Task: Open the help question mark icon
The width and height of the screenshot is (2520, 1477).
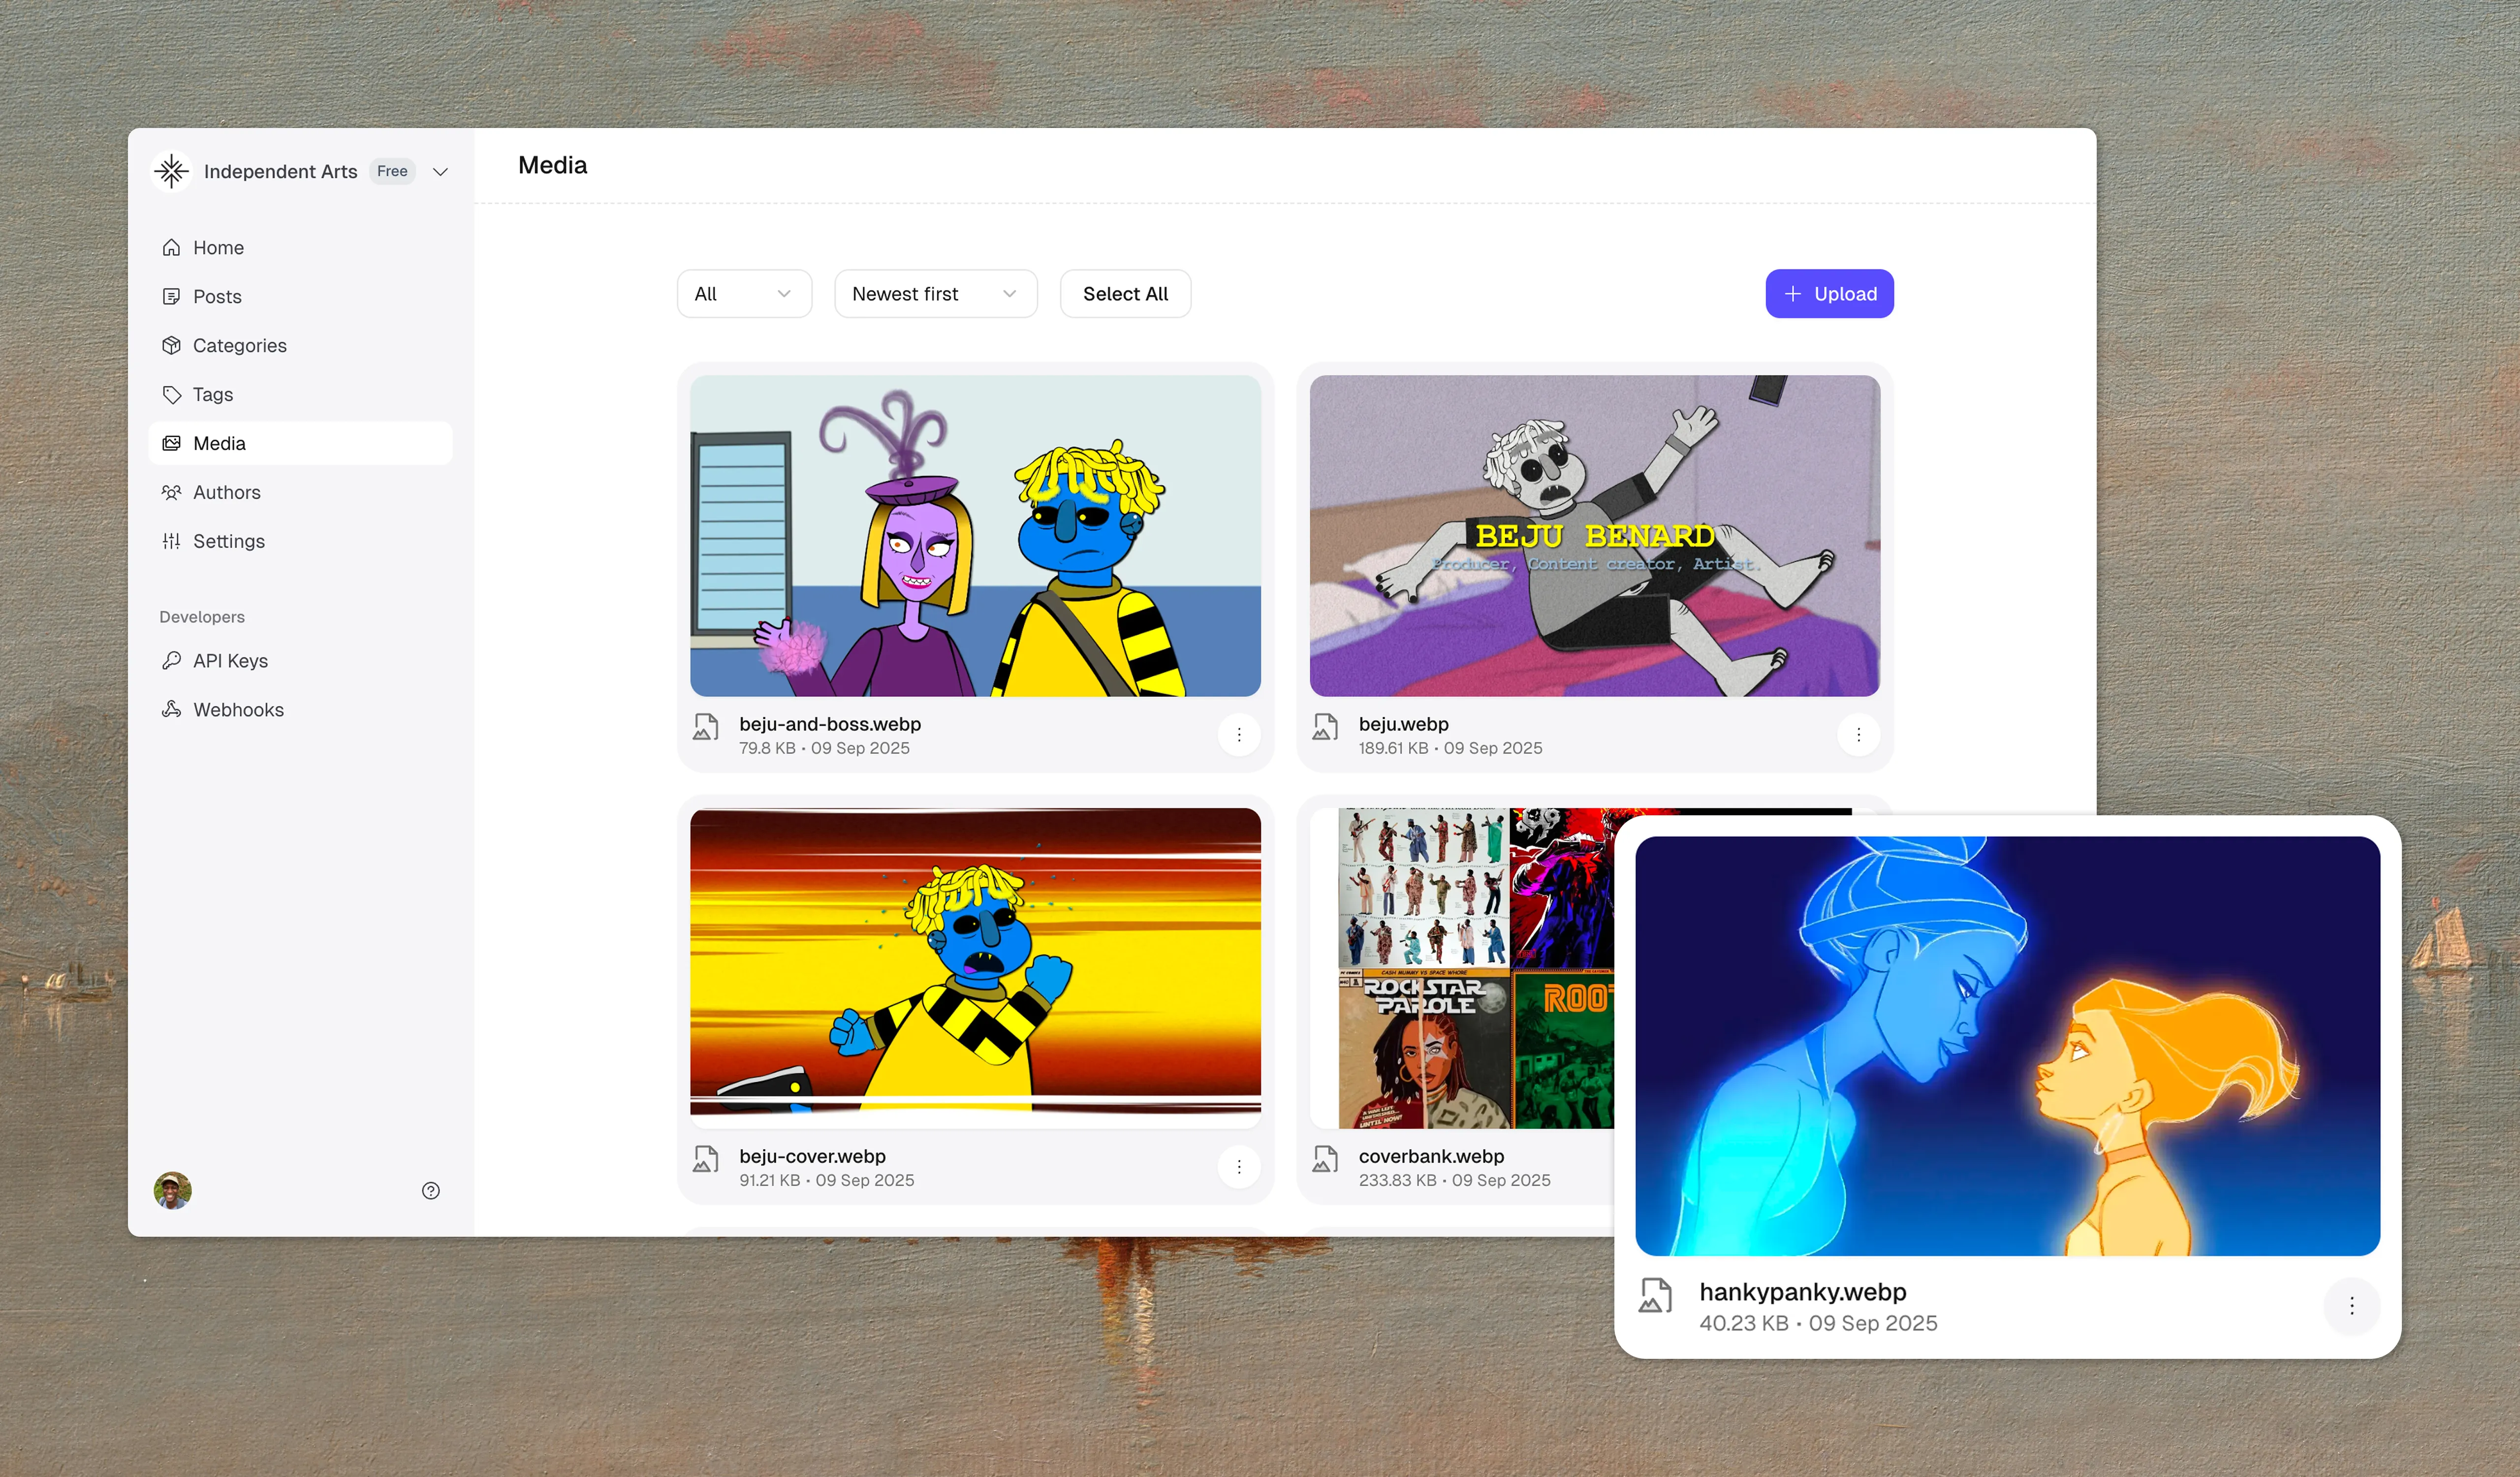Action: [430, 1190]
